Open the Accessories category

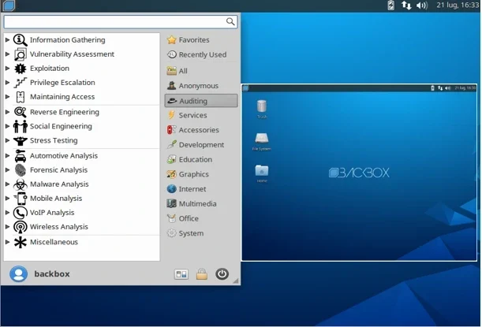[201, 130]
